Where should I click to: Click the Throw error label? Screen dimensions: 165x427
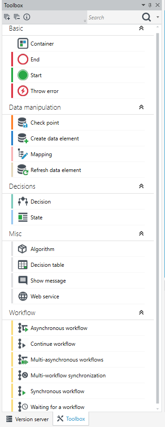[45, 91]
